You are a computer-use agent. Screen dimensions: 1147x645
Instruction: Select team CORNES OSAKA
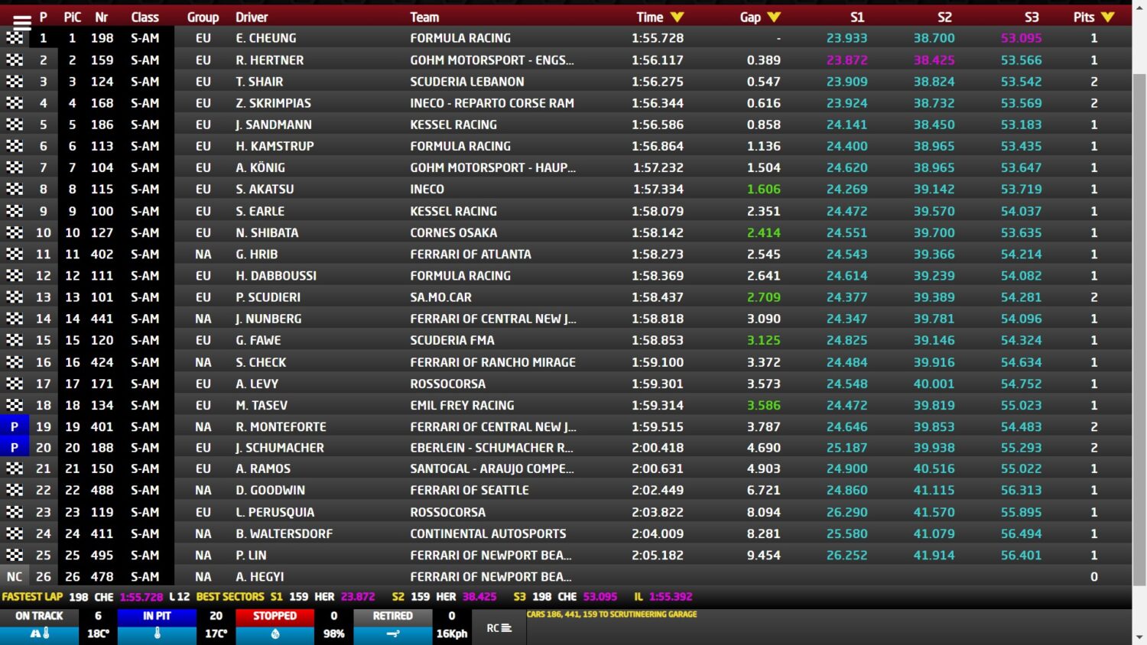[453, 232]
